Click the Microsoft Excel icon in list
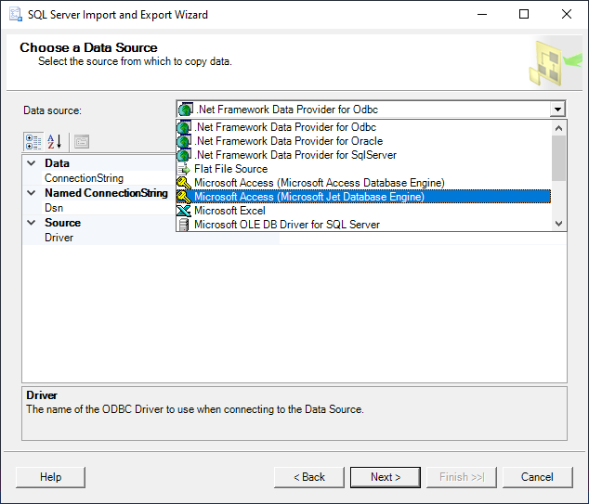589x504 pixels. [184, 211]
